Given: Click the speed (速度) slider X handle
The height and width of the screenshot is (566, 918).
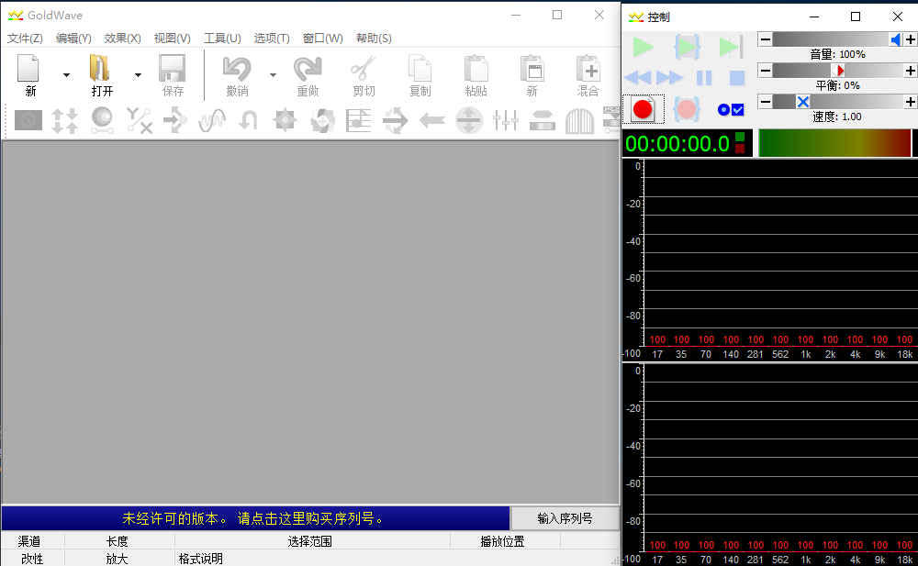Looking at the screenshot, I should pos(803,102).
